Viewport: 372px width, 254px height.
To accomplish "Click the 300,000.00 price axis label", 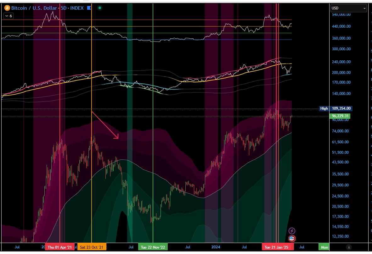I will 341,49.
